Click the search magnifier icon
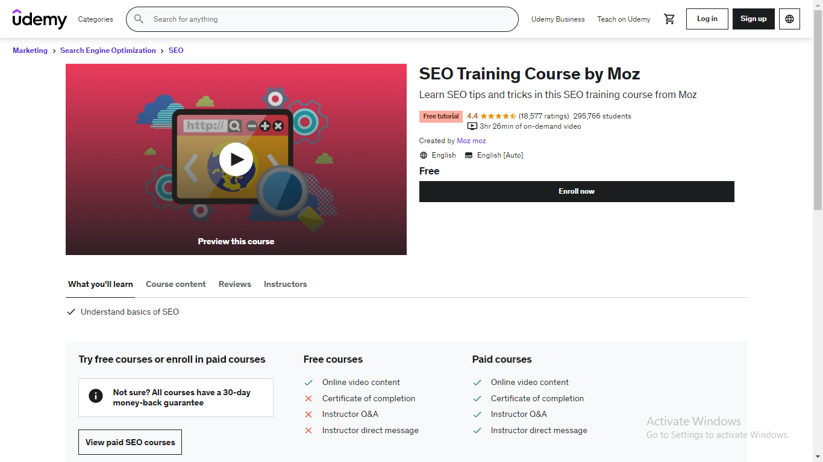This screenshot has height=462, width=823. coord(139,19)
